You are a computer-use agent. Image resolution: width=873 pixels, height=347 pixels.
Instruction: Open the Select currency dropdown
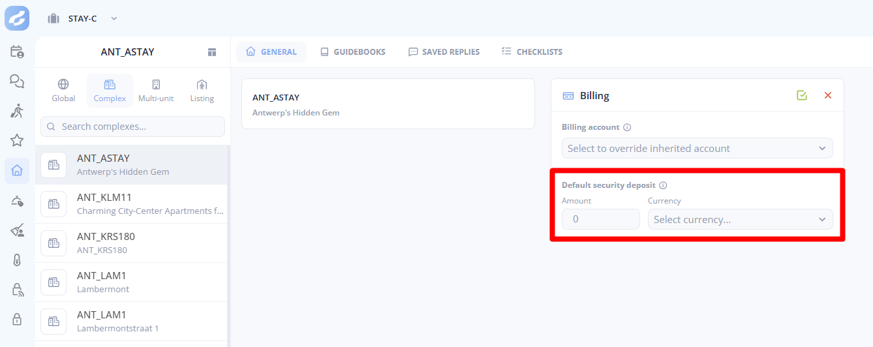click(741, 219)
